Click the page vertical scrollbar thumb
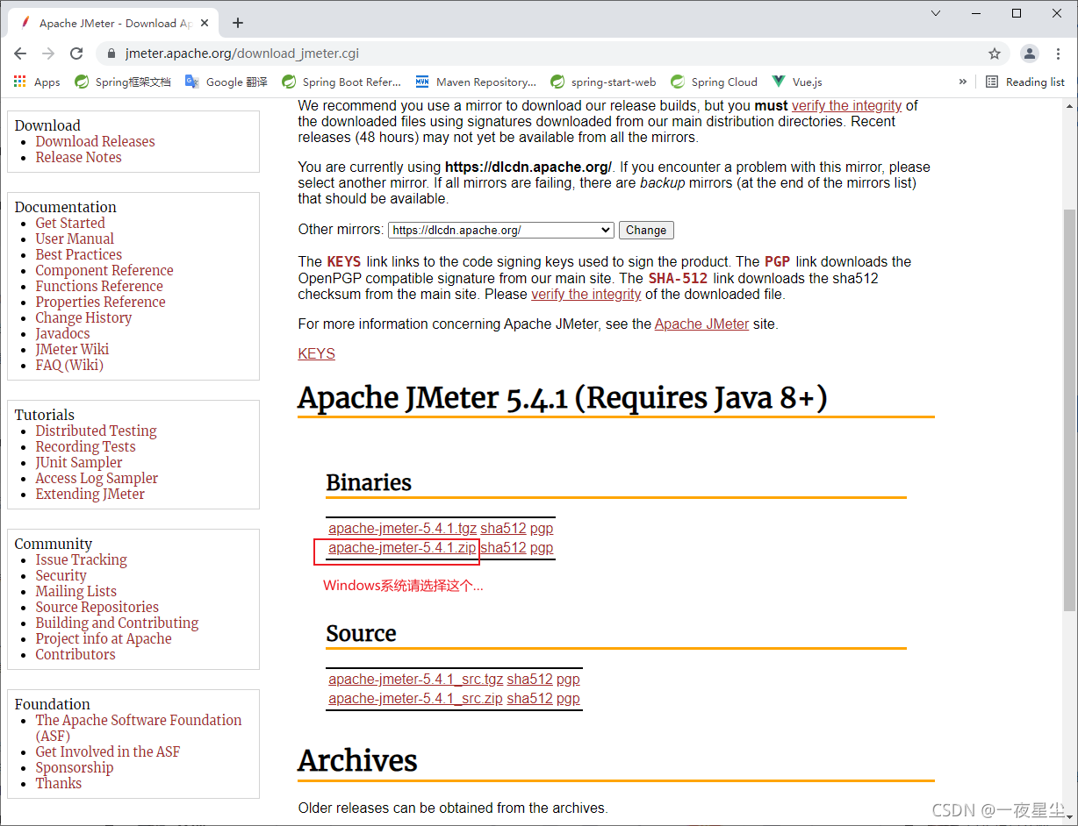Viewport: 1078px width, 826px height. point(1069,409)
